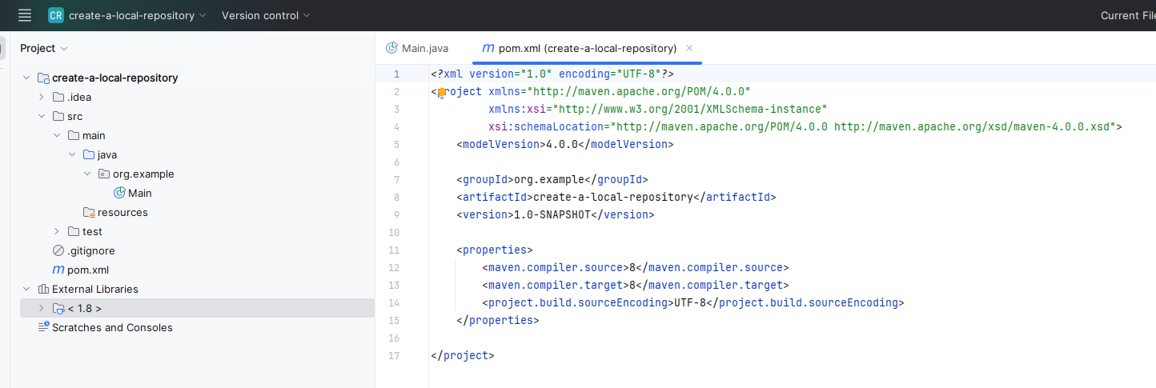This screenshot has width=1156, height=388.
Task: Collapse the create-a-local-repository root node
Action: coord(26,78)
